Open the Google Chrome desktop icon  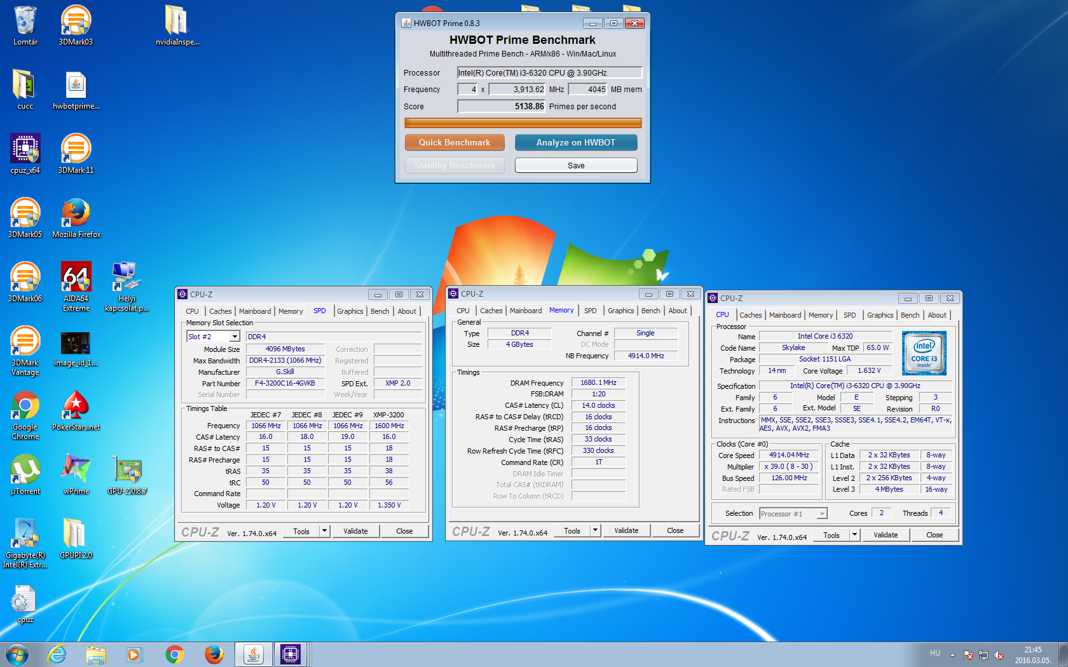(x=25, y=415)
